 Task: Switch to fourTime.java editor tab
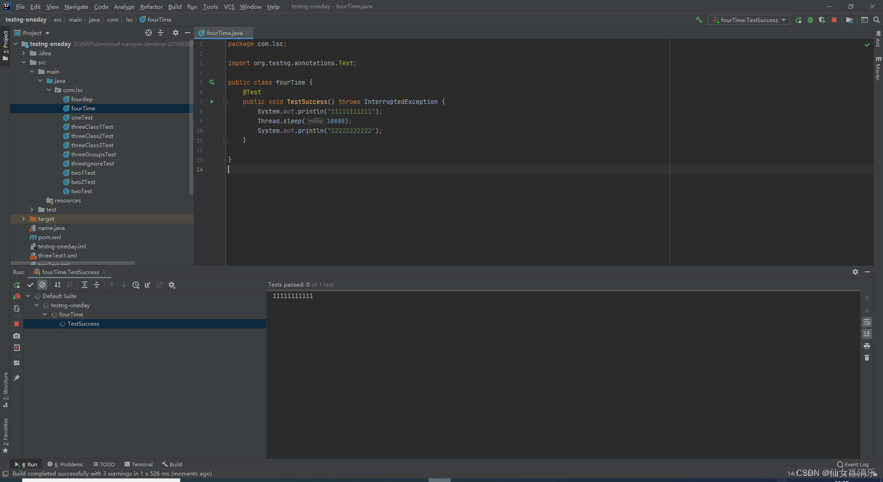click(224, 33)
